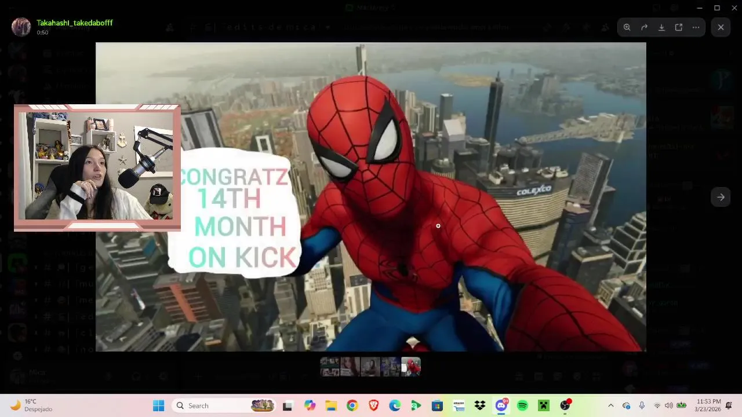This screenshot has height=417, width=742.
Task: Open Brave browser from the taskbar
Action: (x=373, y=405)
